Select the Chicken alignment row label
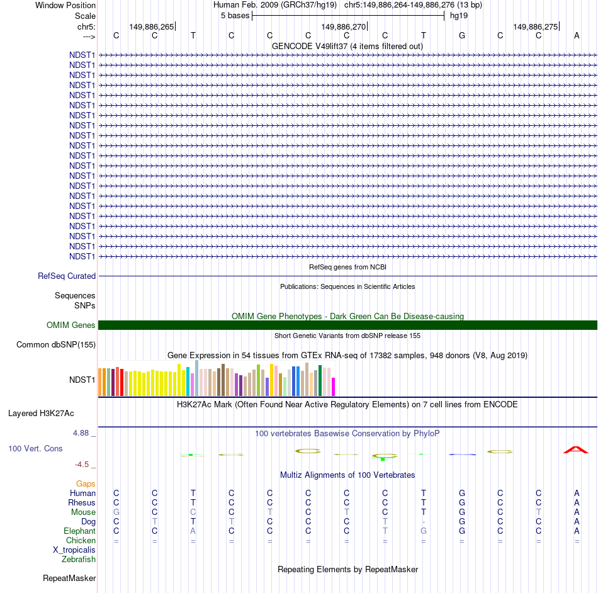 [x=81, y=540]
